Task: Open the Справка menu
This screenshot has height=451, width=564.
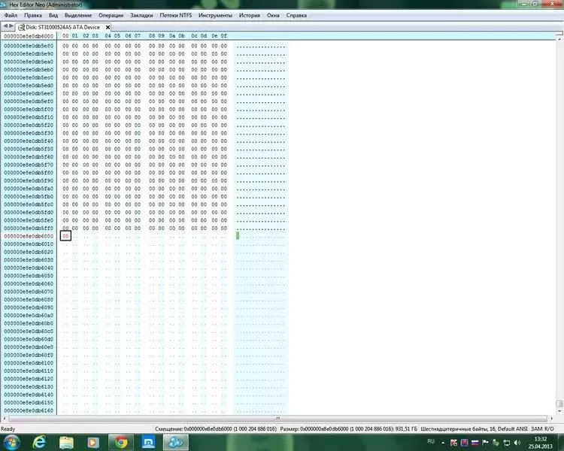Action: 296,16
